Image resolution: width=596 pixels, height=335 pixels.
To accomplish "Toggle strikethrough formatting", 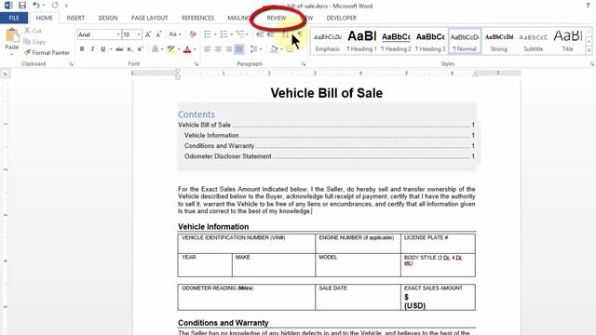I will pyautogui.click(x=119, y=49).
